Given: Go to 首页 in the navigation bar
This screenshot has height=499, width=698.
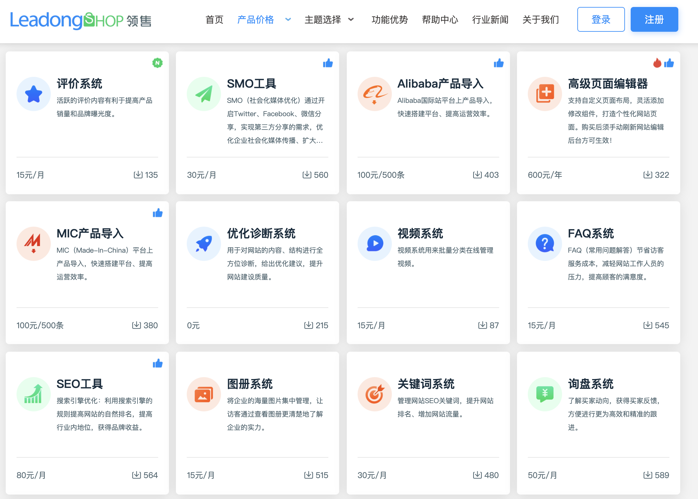Looking at the screenshot, I should (214, 20).
